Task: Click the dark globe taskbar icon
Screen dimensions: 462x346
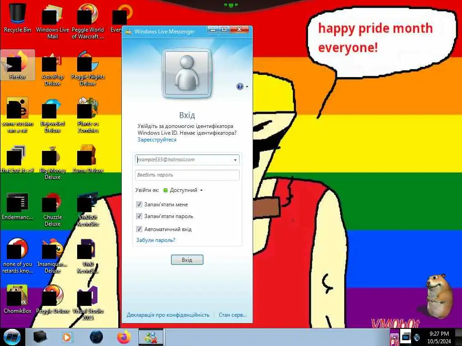Action: point(96,337)
